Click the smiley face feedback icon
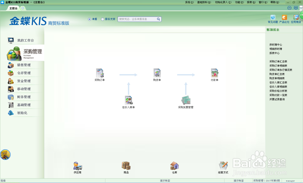This screenshot has width=303, height=183. tap(289, 8)
